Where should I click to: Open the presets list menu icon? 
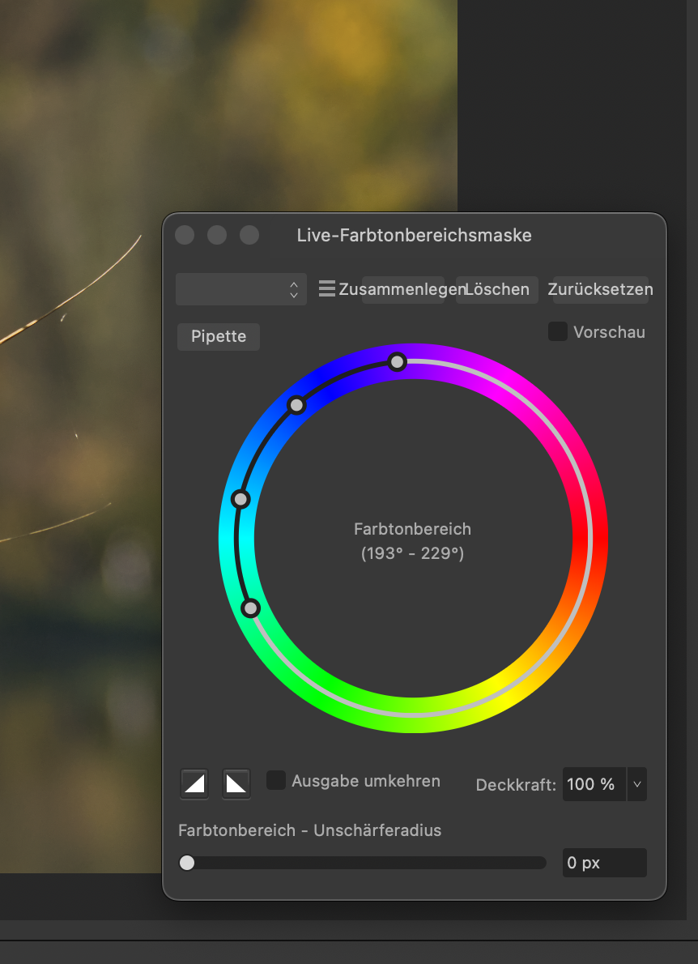[x=327, y=288]
